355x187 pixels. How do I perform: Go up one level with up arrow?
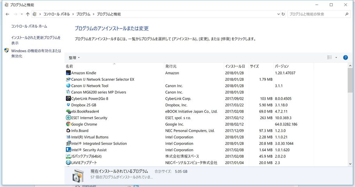[x=28, y=14]
